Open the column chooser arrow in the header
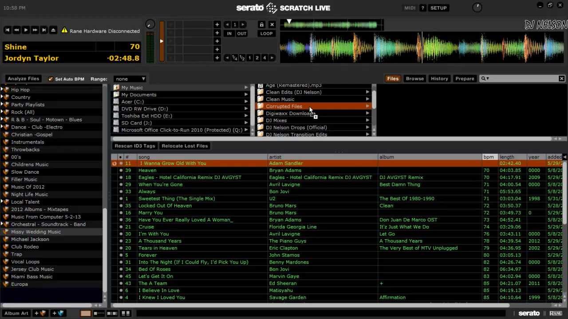 point(564,157)
